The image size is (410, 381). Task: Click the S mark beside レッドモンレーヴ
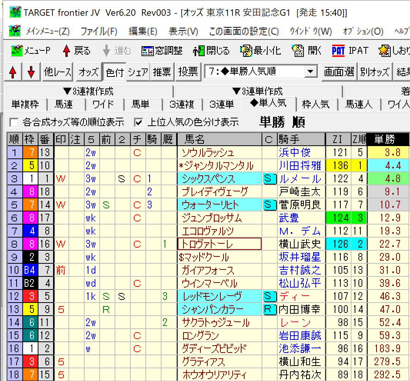[x=270, y=296]
